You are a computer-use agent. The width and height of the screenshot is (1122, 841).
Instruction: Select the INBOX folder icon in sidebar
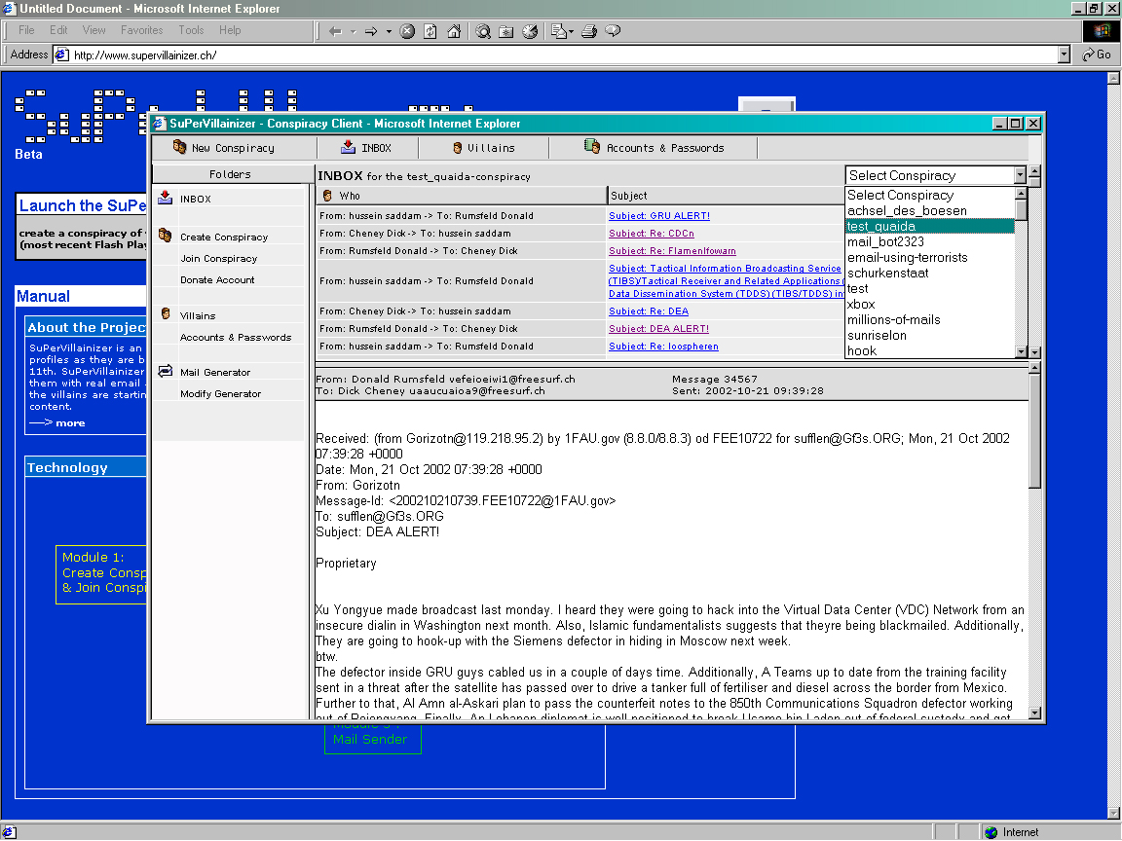pos(166,199)
